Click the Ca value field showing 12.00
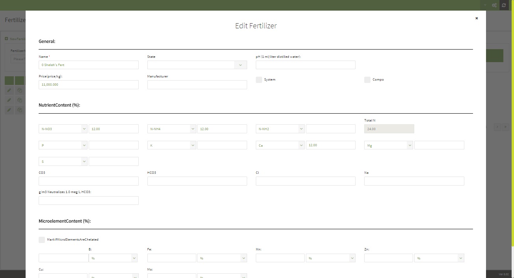The height and width of the screenshot is (278, 514). (x=331, y=145)
